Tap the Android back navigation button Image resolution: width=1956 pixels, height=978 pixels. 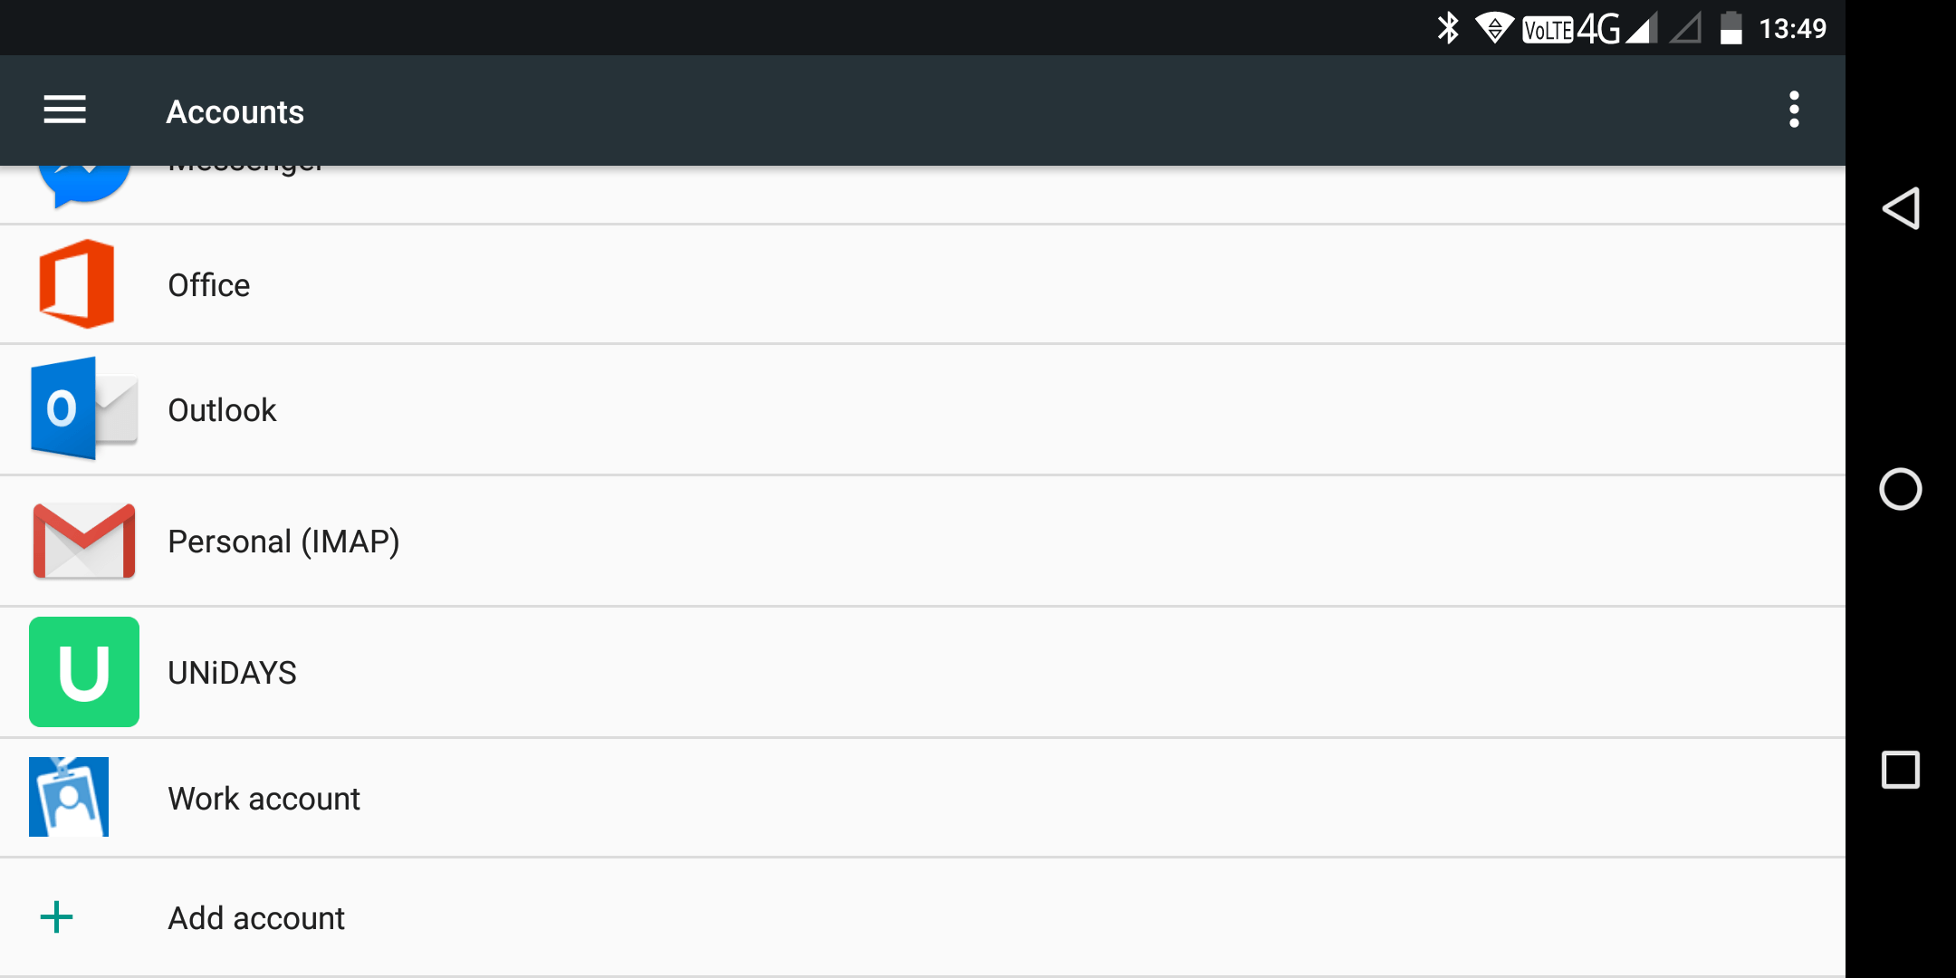tap(1901, 209)
